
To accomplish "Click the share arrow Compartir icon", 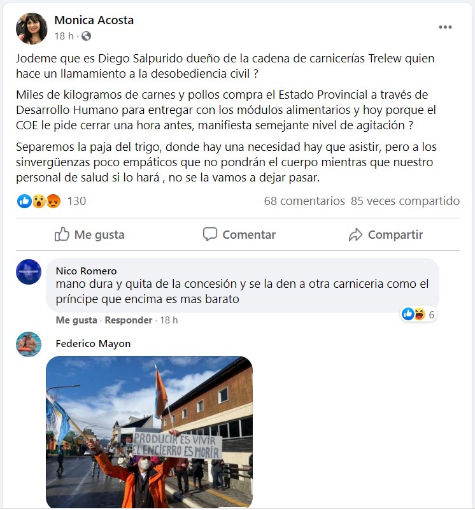I will click(x=355, y=234).
